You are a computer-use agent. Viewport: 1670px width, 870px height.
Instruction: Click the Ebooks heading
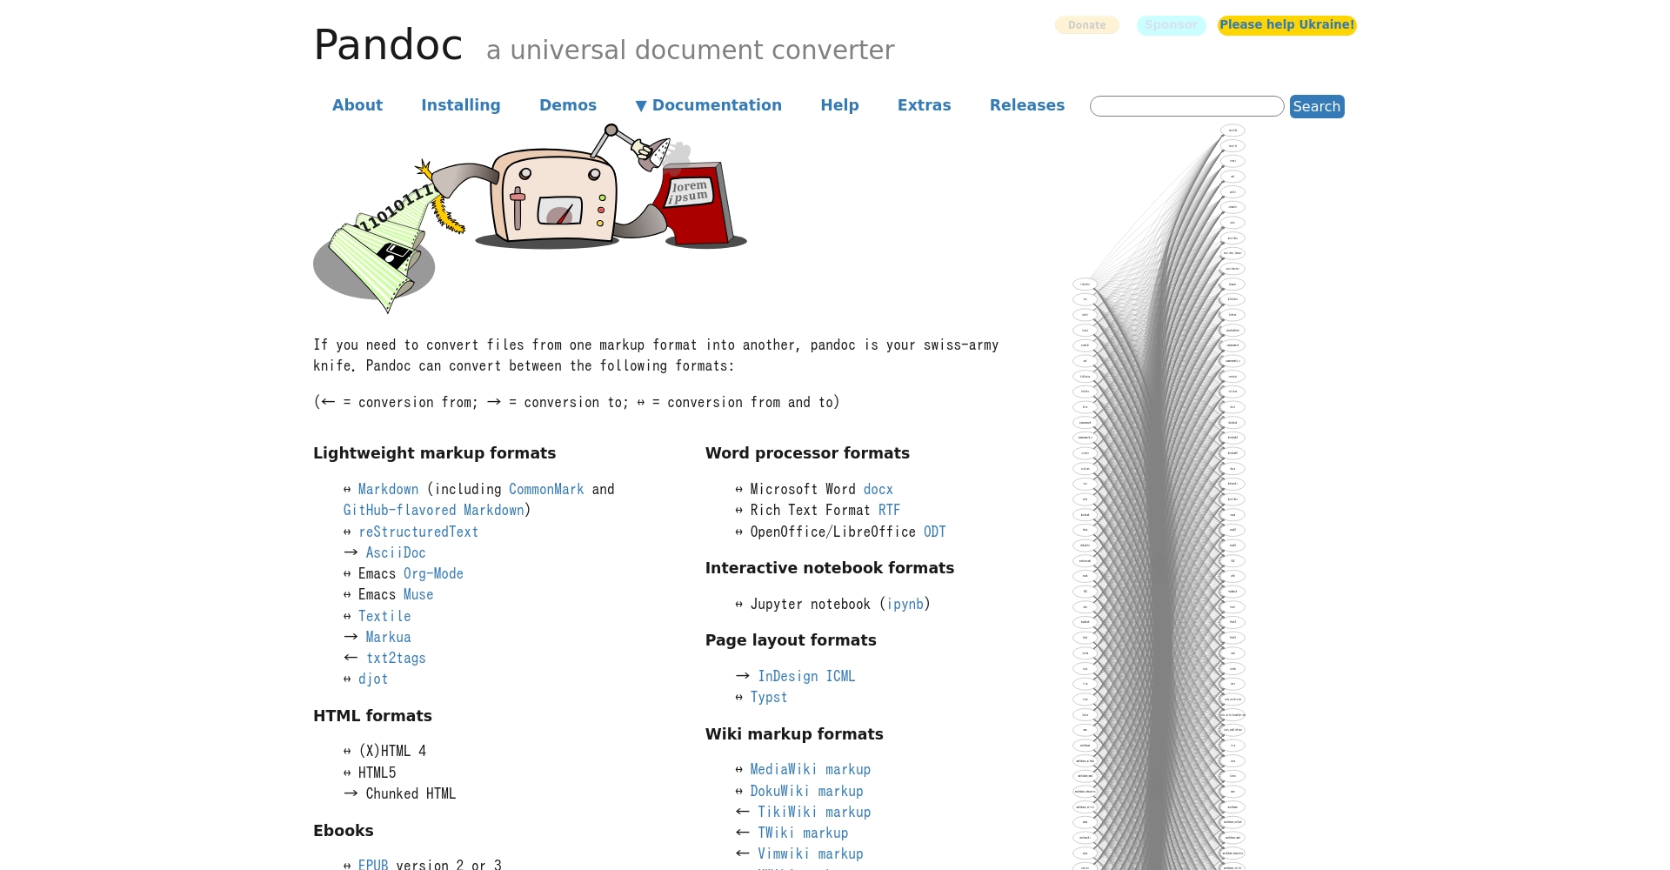point(344,831)
